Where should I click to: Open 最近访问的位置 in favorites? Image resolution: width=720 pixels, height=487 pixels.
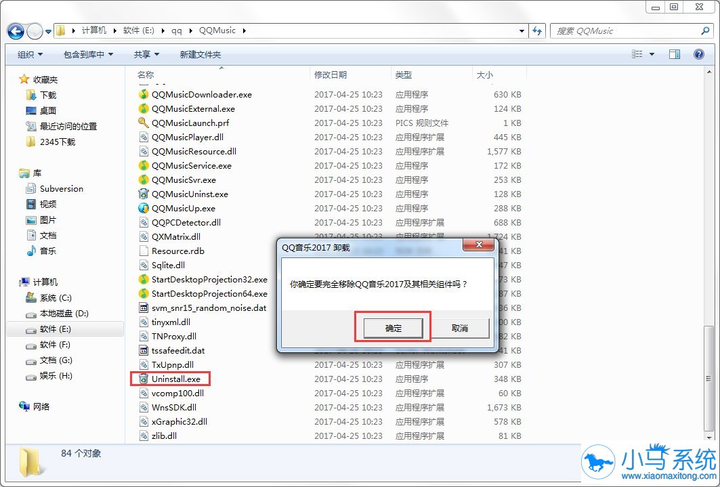tap(68, 127)
